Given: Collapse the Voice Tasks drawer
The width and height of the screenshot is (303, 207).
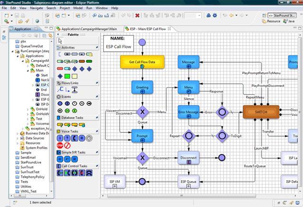Looking at the screenshot, I should click(78, 131).
